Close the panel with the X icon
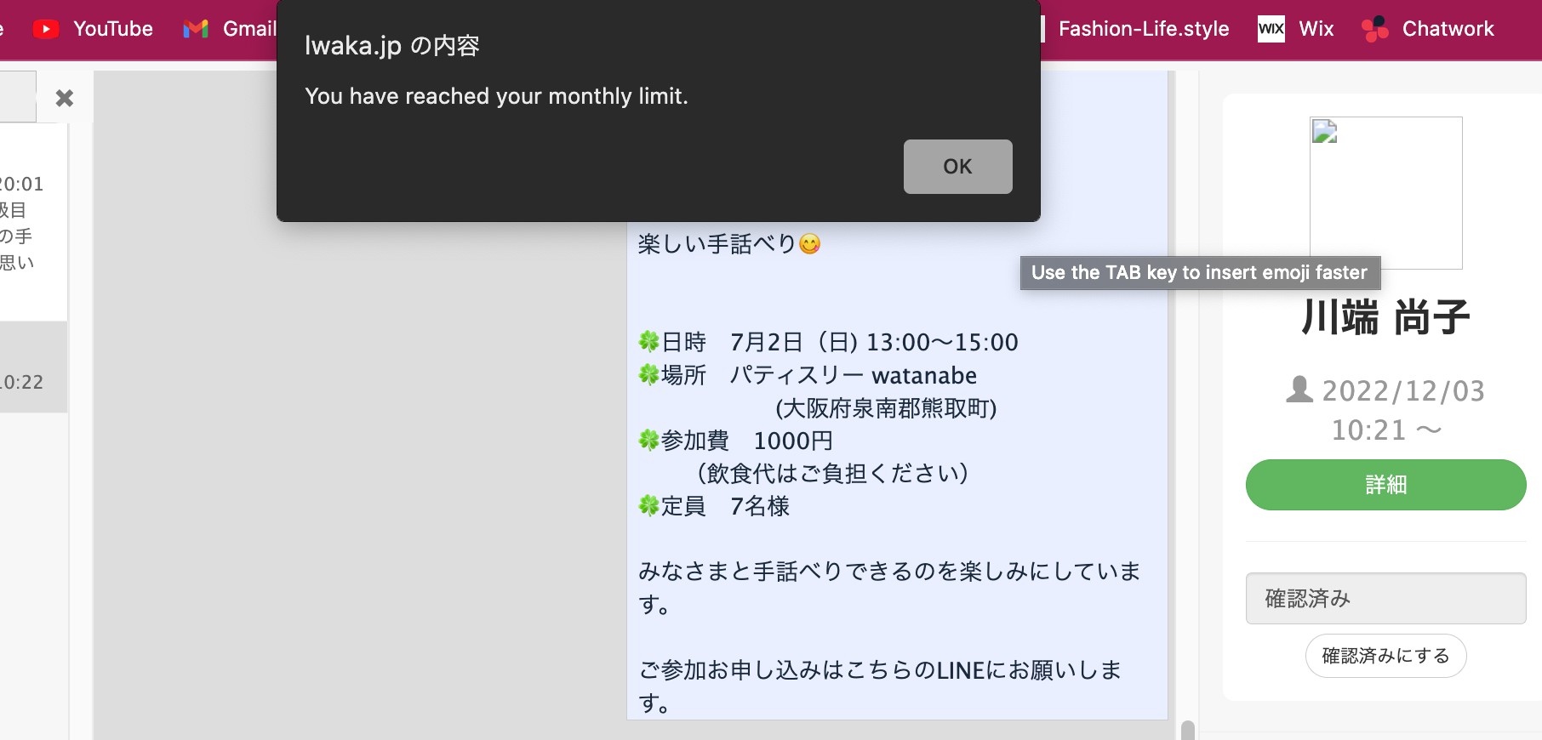The height and width of the screenshot is (740, 1542). pos(65,98)
